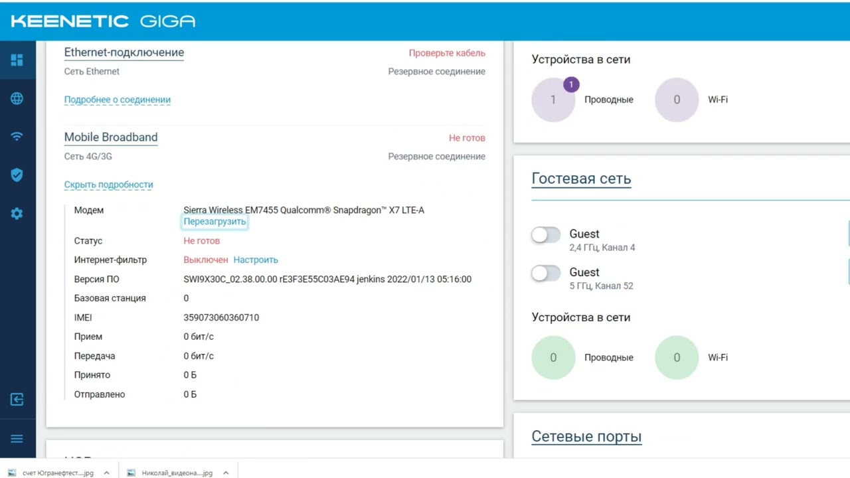
Task: Click the home network wired devices circle
Action: click(x=553, y=100)
